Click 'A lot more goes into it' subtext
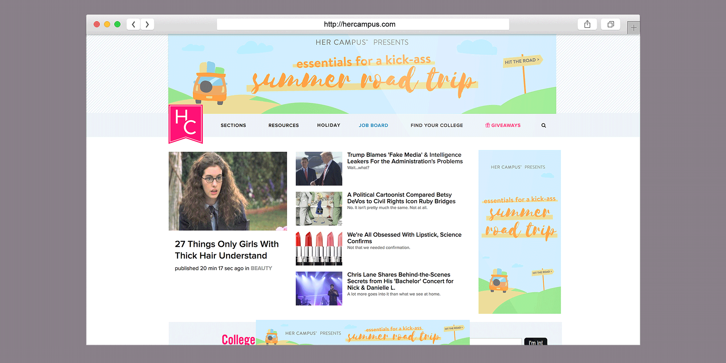Screen dimensions: 726x363 click(x=393, y=294)
